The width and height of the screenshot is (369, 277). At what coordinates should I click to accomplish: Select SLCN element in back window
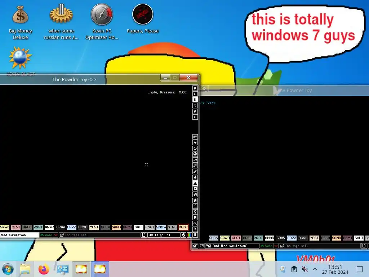(x=214, y=238)
